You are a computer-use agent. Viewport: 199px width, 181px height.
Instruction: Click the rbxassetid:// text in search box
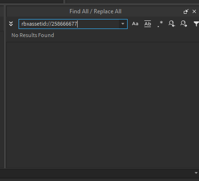(36, 24)
